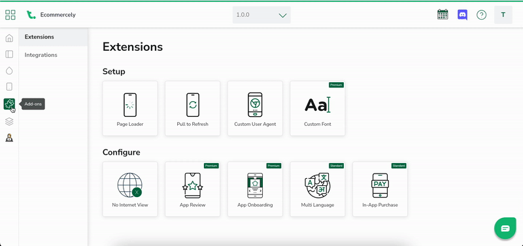Open the help question mark icon
Viewport: 523px width, 246px height.
(481, 14)
